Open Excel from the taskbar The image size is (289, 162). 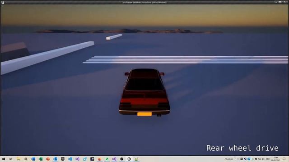pos(41,159)
